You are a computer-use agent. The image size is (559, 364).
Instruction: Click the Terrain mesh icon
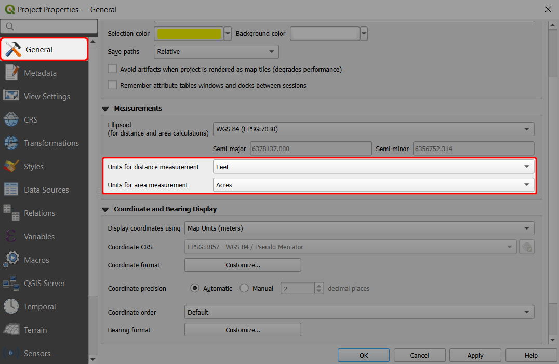point(11,330)
